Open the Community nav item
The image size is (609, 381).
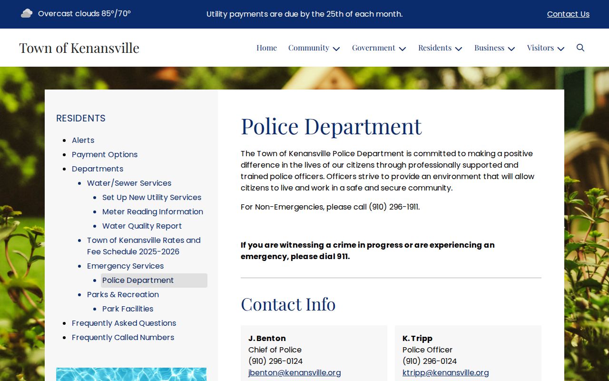point(309,48)
